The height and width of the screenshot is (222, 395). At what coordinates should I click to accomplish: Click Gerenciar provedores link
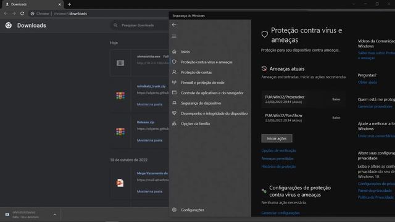pyautogui.click(x=375, y=107)
